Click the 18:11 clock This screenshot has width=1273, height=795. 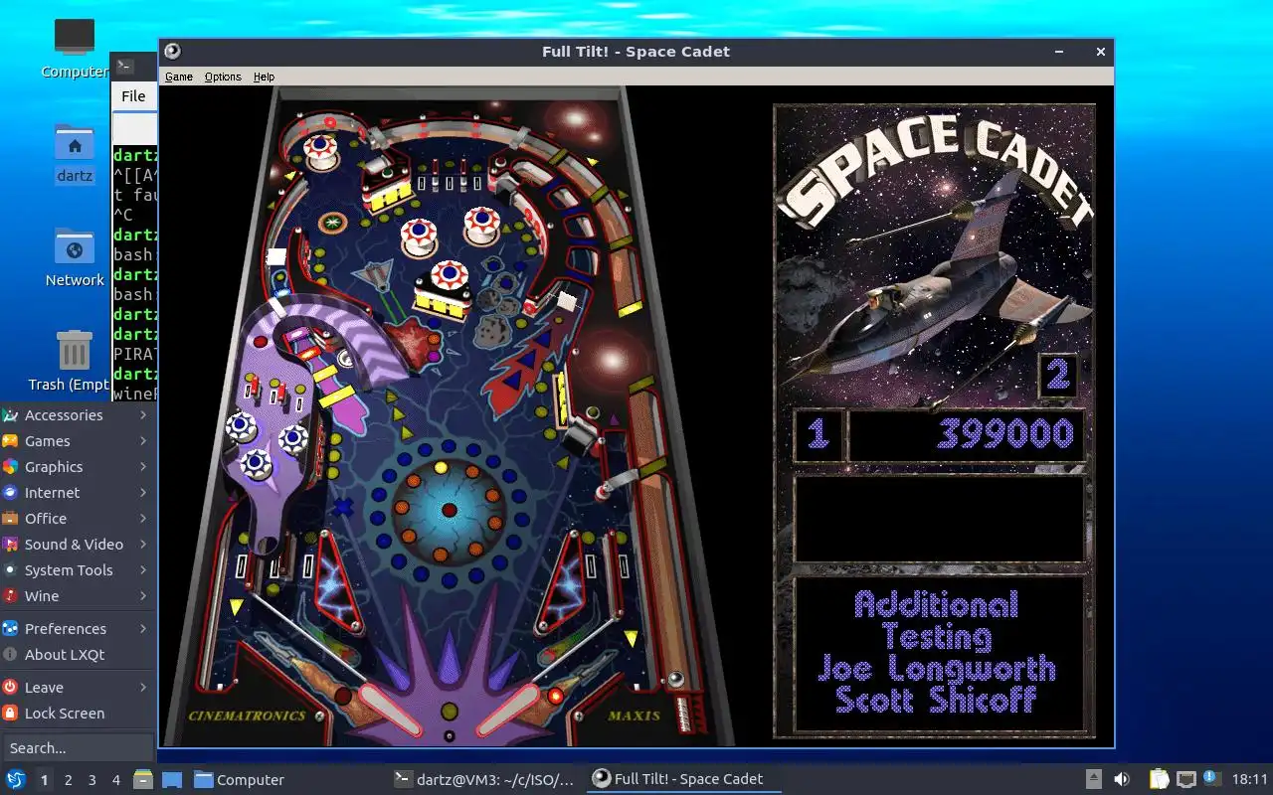[x=1250, y=780]
